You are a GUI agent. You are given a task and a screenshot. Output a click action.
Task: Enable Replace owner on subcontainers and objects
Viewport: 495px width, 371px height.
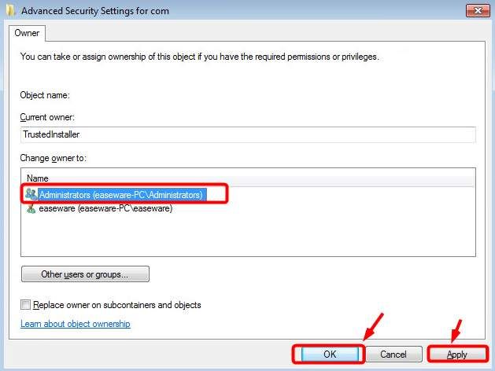(26, 305)
